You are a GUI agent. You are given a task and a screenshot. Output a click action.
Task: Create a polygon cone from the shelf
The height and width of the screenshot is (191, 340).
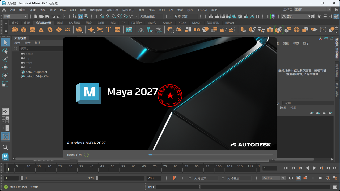tap(41, 30)
